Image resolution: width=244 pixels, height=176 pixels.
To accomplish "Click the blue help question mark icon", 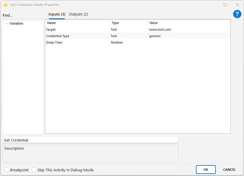I will tap(237, 14).
